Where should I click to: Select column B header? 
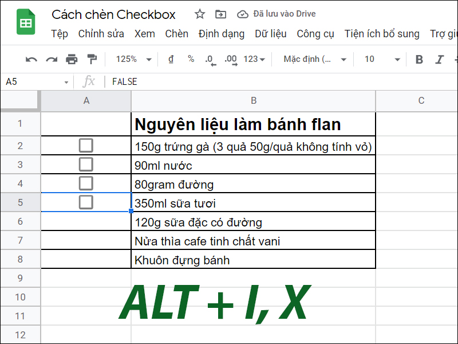click(x=254, y=101)
